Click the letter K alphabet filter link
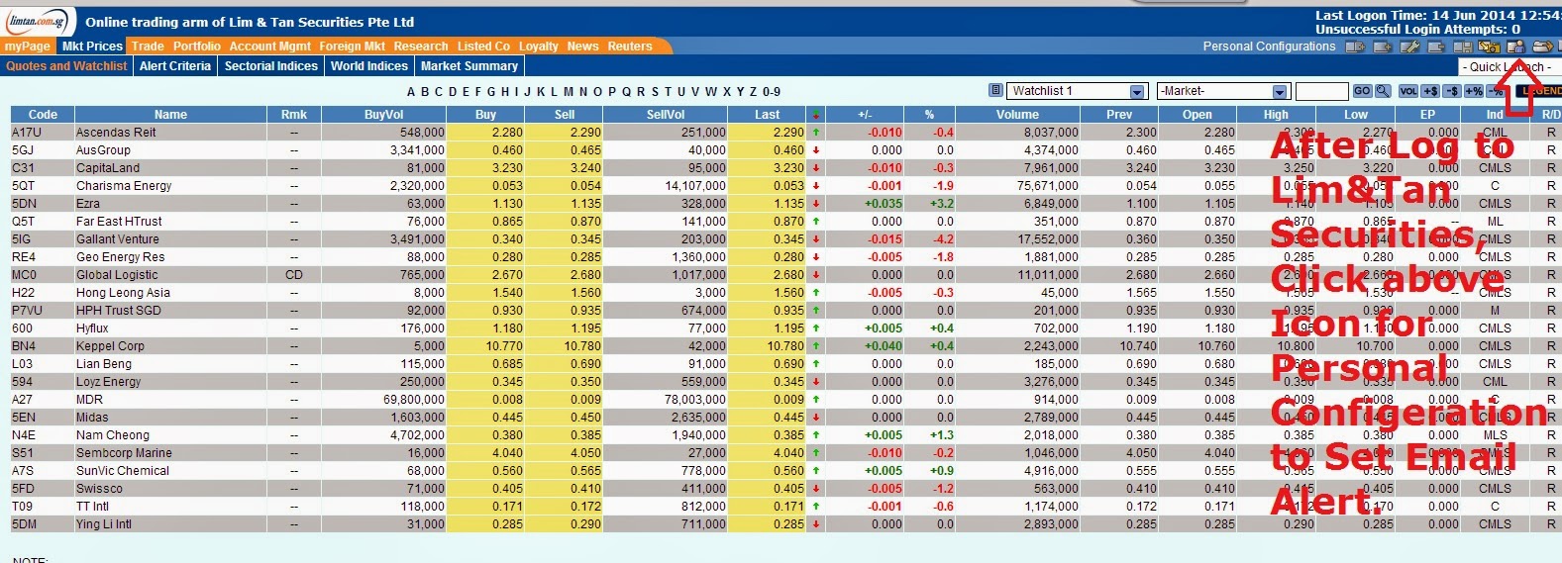Screen dimensions: 1562x563 click(541, 92)
